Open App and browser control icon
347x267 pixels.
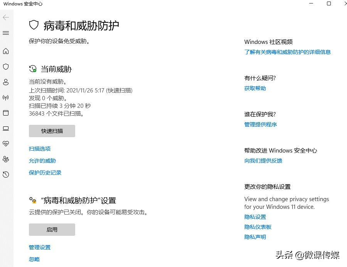[x=6, y=113]
